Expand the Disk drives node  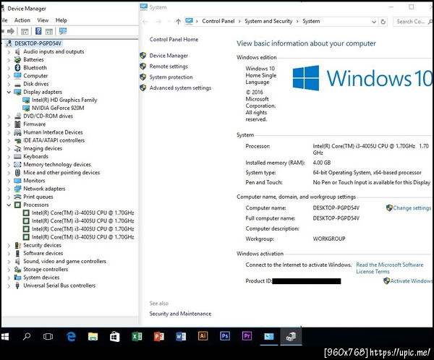[9, 84]
